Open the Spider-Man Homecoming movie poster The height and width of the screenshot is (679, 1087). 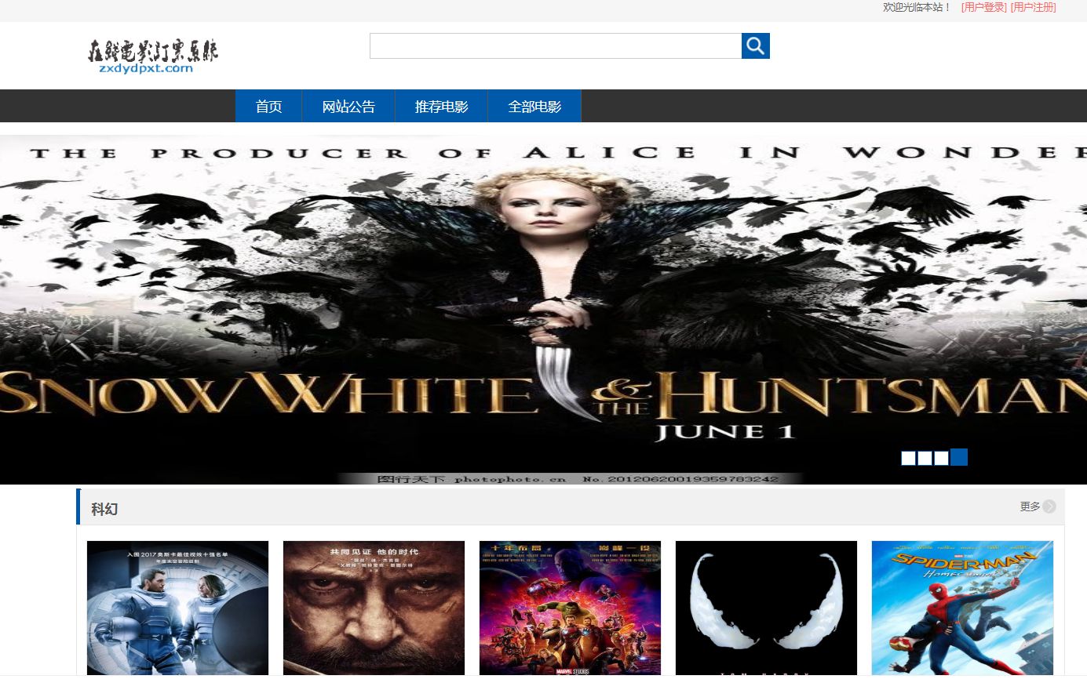[x=962, y=608]
